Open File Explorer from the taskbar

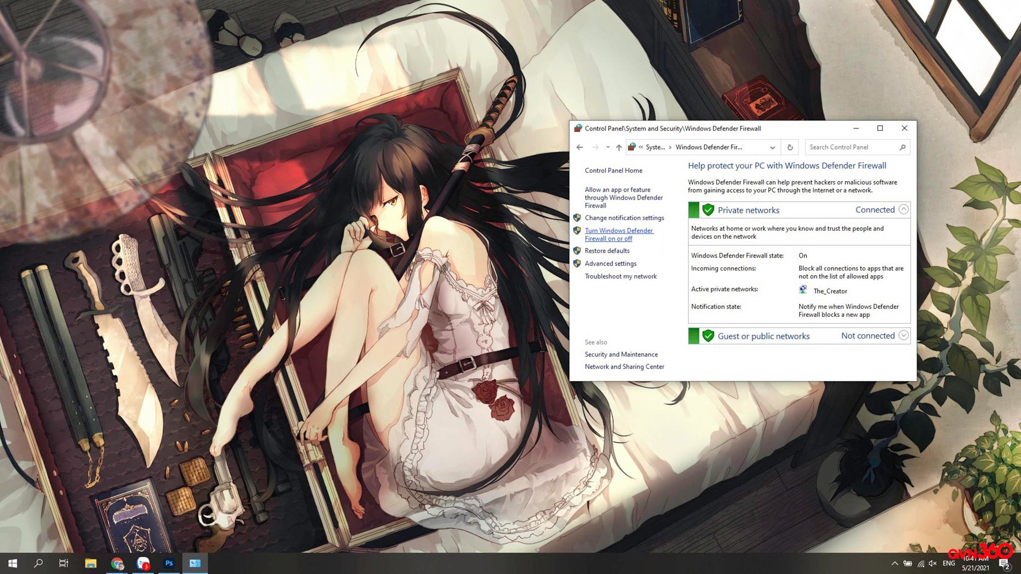pos(90,564)
